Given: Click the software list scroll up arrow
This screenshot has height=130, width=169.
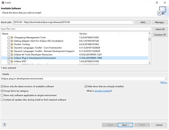Looking at the screenshot, I should [149, 34].
